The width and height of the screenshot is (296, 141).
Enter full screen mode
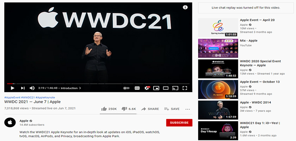(185, 88)
